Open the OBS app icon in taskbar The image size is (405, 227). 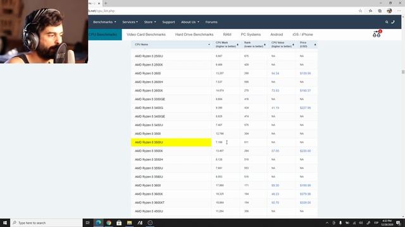[150, 223]
